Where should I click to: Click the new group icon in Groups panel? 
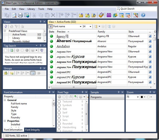(x=6, y=73)
